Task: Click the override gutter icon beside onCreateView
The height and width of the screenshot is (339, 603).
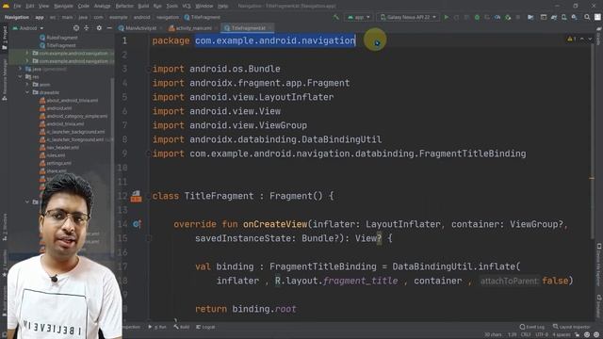Action: tap(137, 224)
